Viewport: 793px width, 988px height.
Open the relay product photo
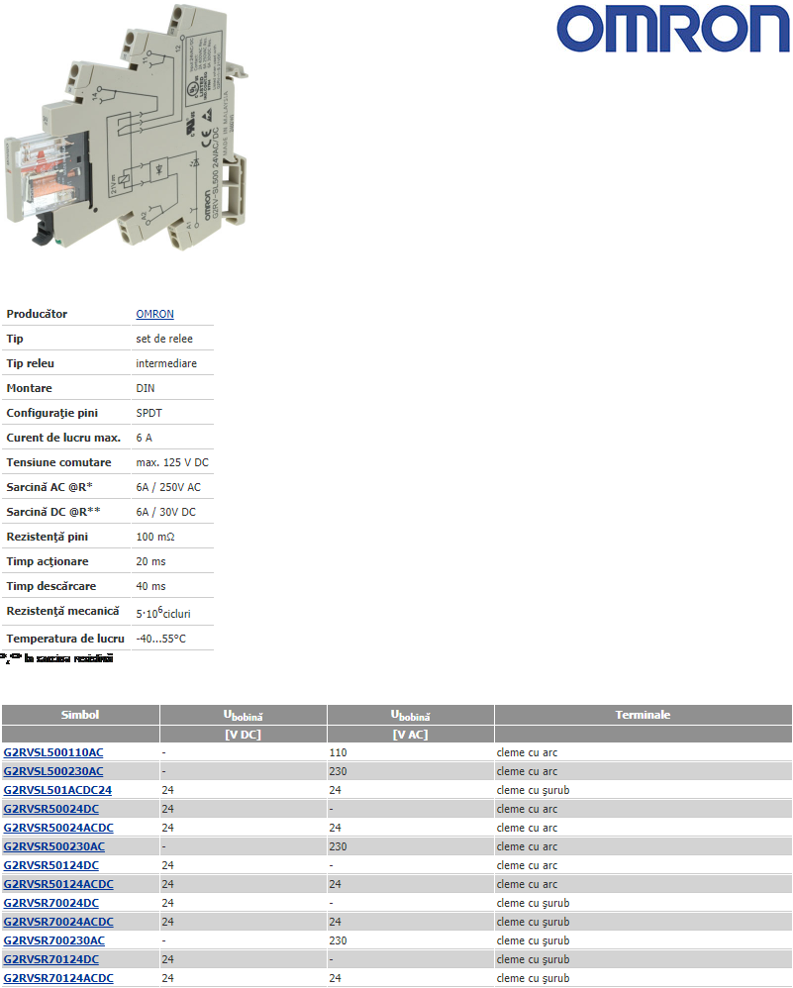[126, 128]
